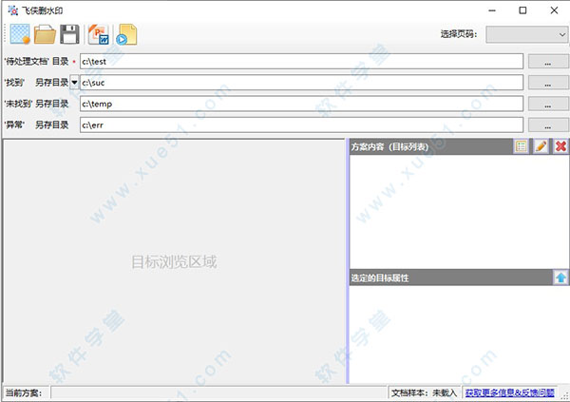The height and width of the screenshot is (402, 570).
Task: Click the c:\err directory input field
Action: click(301, 124)
